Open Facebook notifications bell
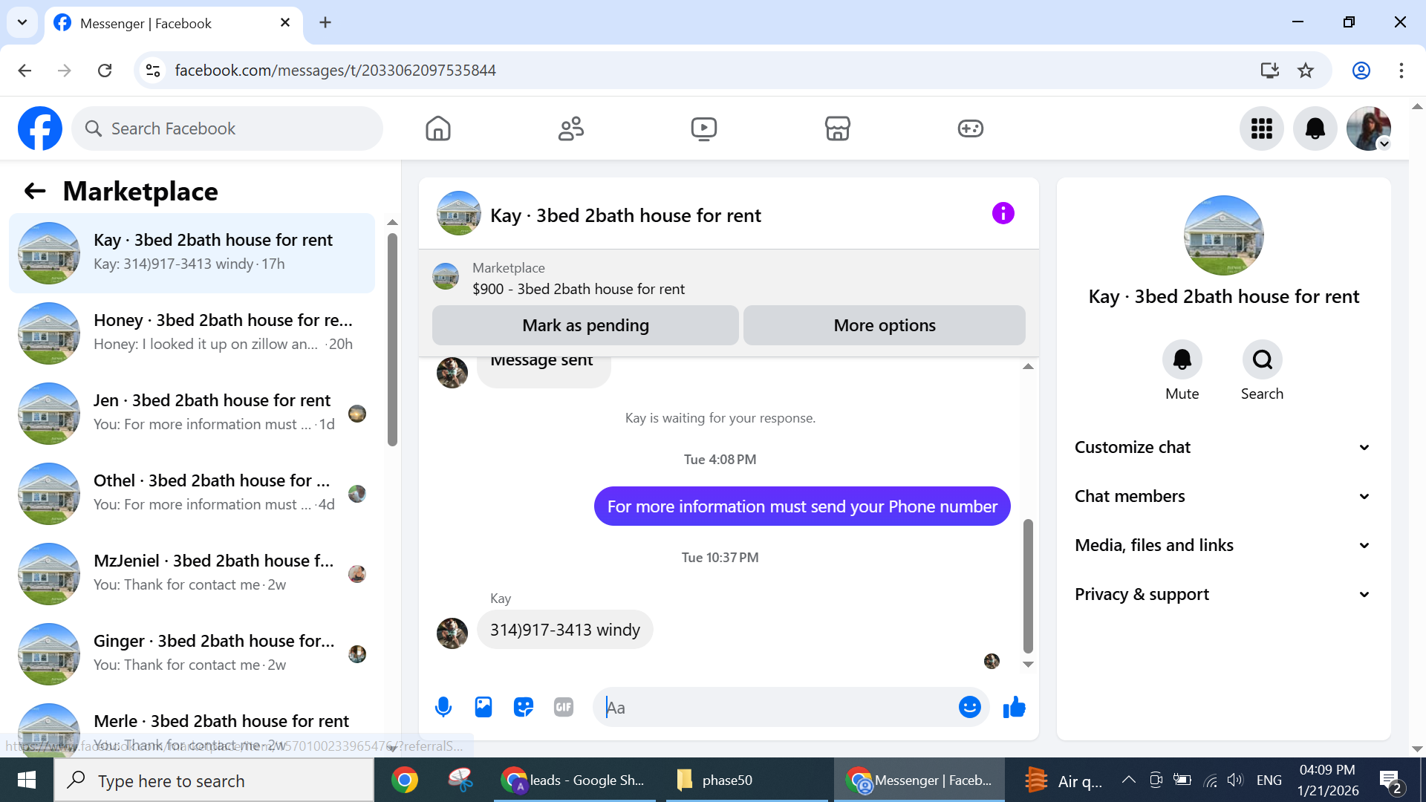The image size is (1426, 802). tap(1315, 128)
